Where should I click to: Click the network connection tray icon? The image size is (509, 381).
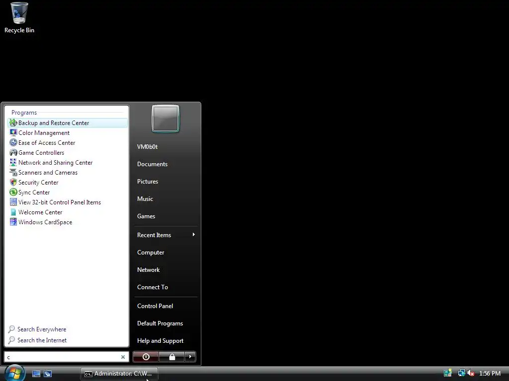click(461, 373)
